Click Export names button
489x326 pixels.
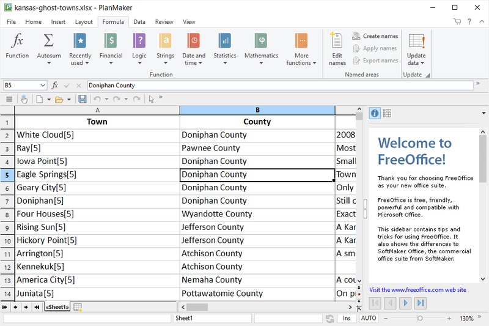tap(375, 61)
